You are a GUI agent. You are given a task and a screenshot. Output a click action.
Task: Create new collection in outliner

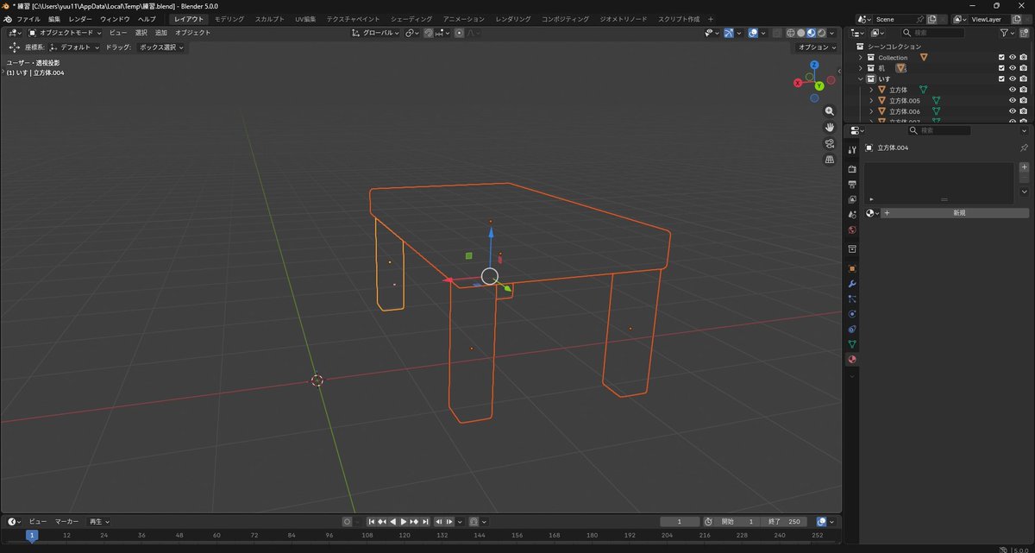coord(1025,33)
